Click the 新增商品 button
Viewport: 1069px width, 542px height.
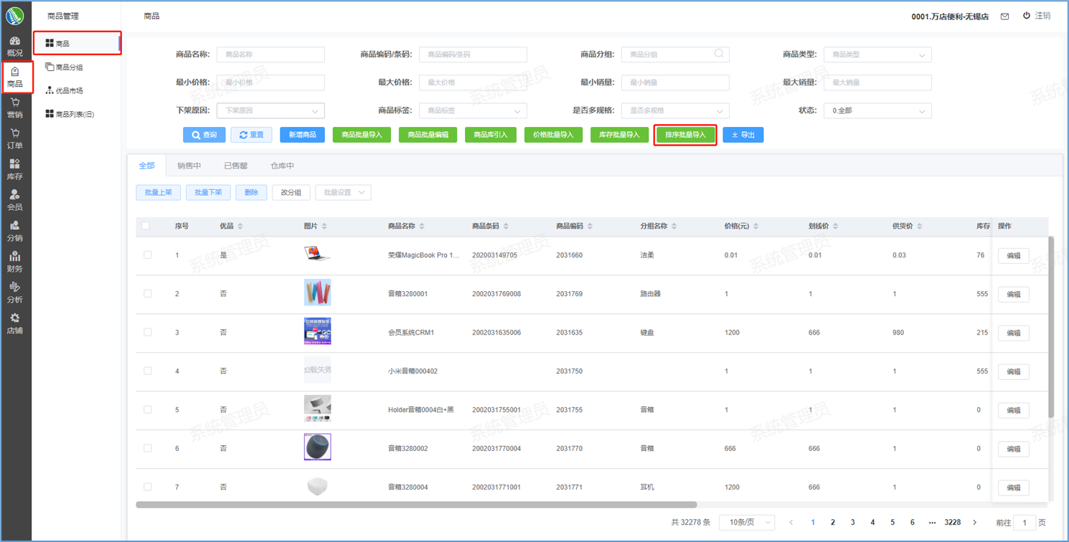302,135
